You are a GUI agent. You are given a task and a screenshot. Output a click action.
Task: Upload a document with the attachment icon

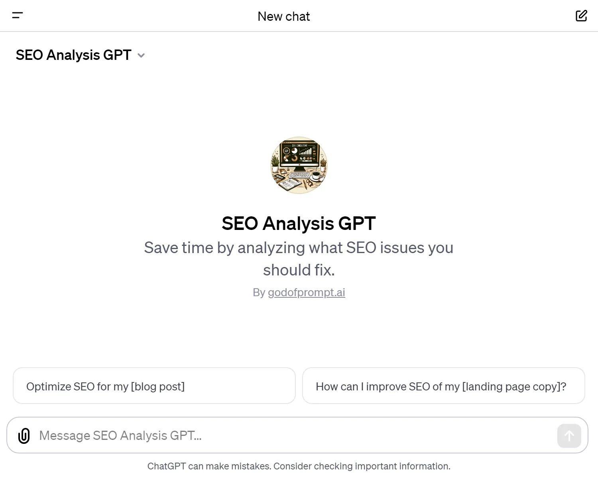pyautogui.click(x=24, y=435)
